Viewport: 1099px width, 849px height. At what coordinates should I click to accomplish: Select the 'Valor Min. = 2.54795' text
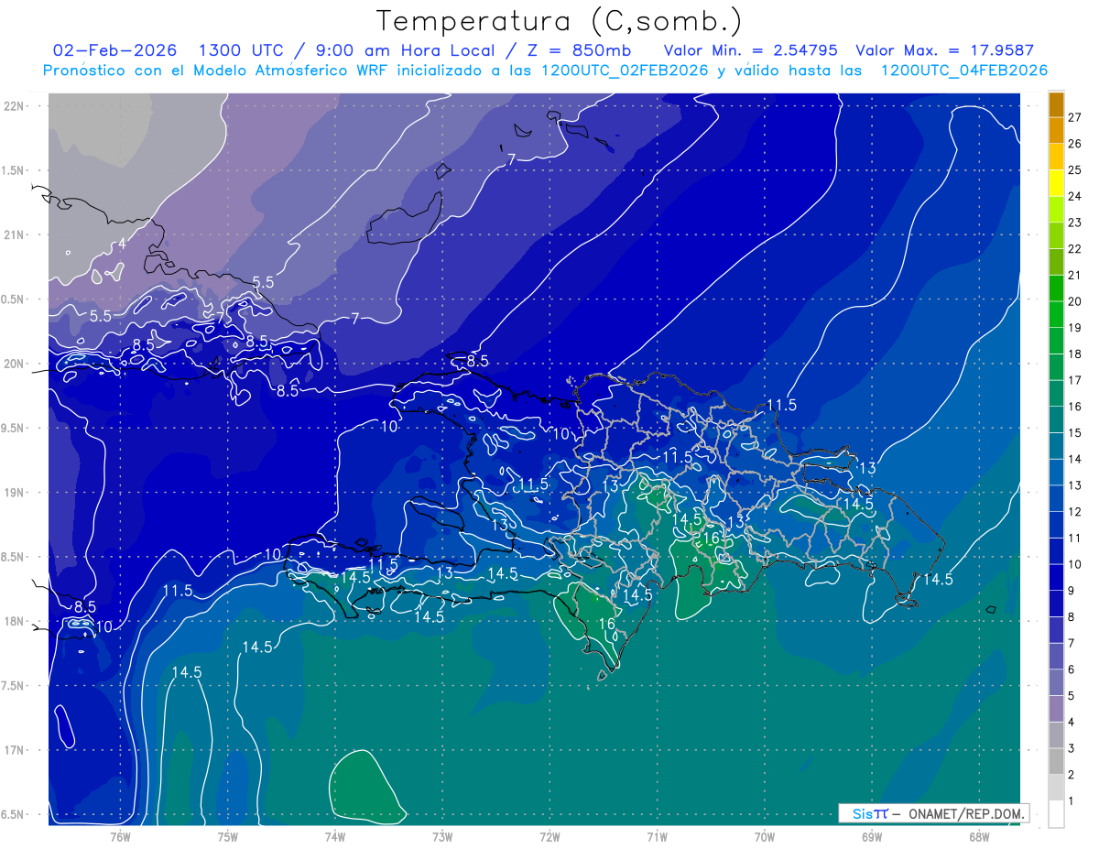[x=751, y=49]
